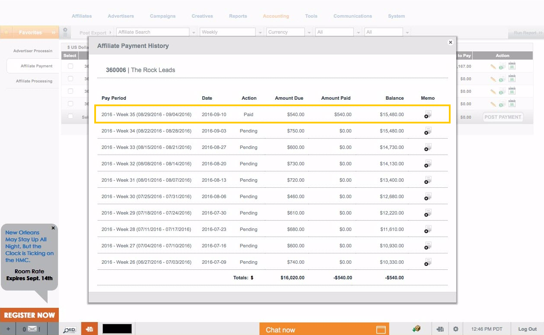
Task: Open the calendar M icon in the Action column
Action: click(512, 66)
